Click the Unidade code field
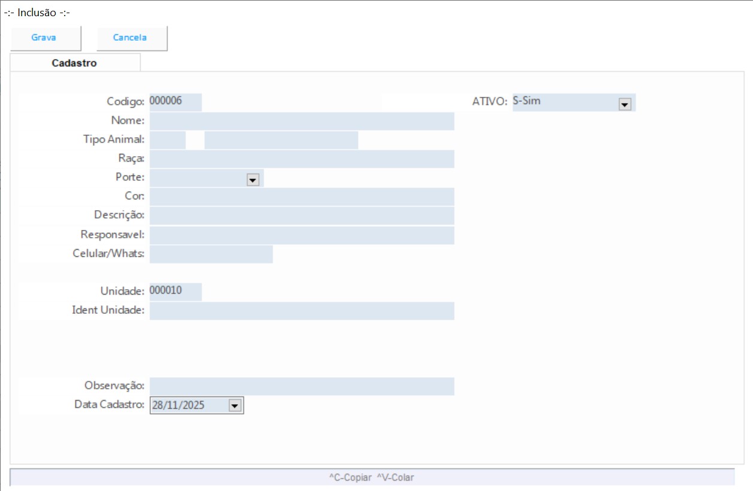 [176, 292]
